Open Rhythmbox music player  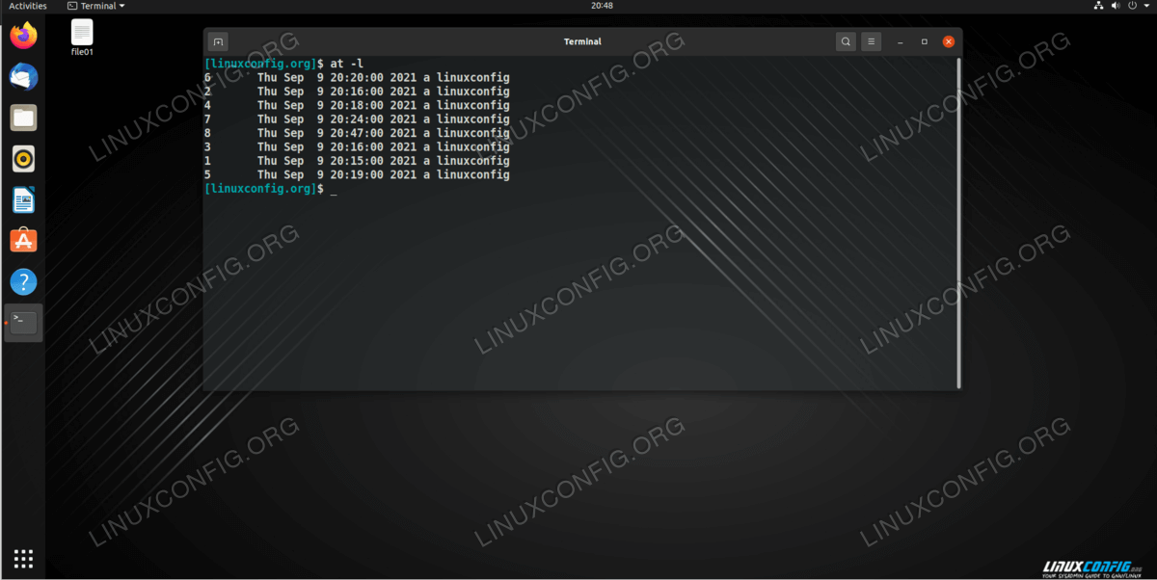pos(23,159)
